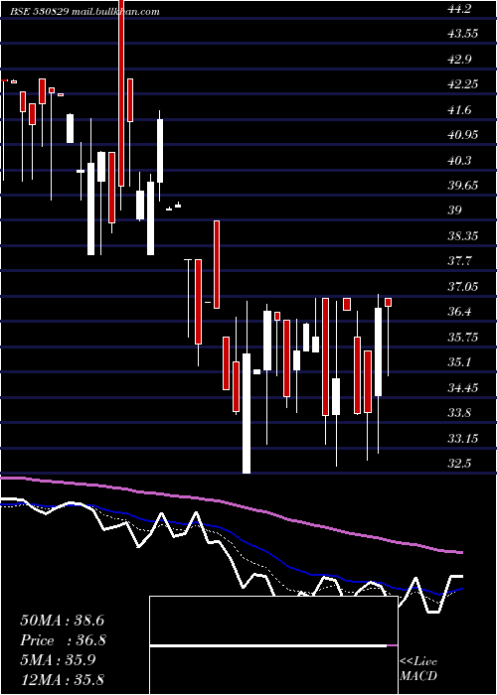Screen dimensions: 497x695
Task: Click the 44.2 price axis label
Action: click(459, 8)
